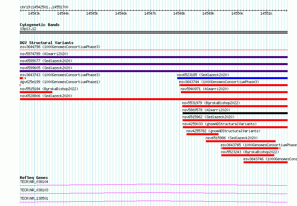Click the Cytogenetic Bands track title
297x206 pixels.
pyautogui.click(x=40, y=25)
